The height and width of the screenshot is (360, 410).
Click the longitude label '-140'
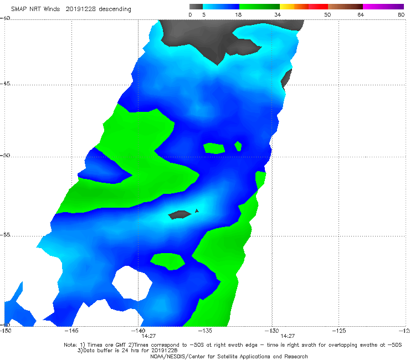tap(138, 331)
